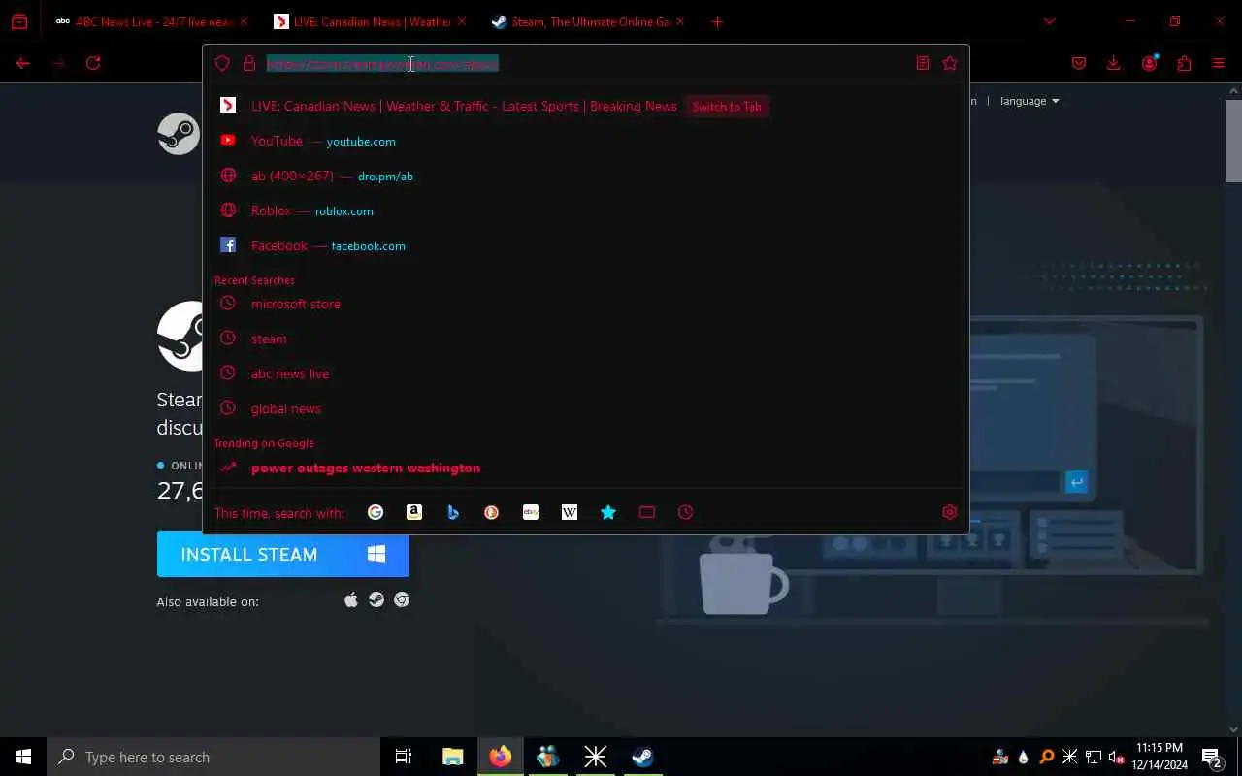Toggle reader view icon in address bar

[x=923, y=63]
